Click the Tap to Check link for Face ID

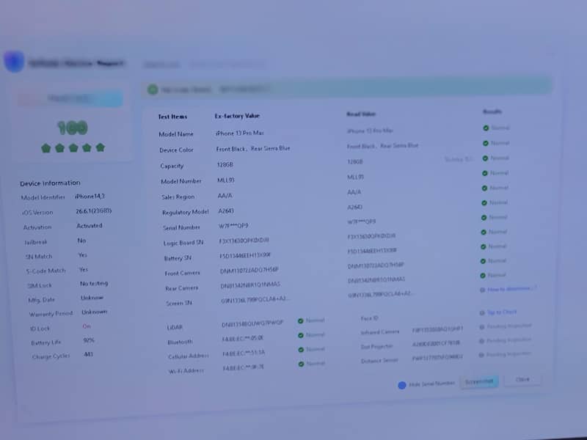[x=502, y=312]
